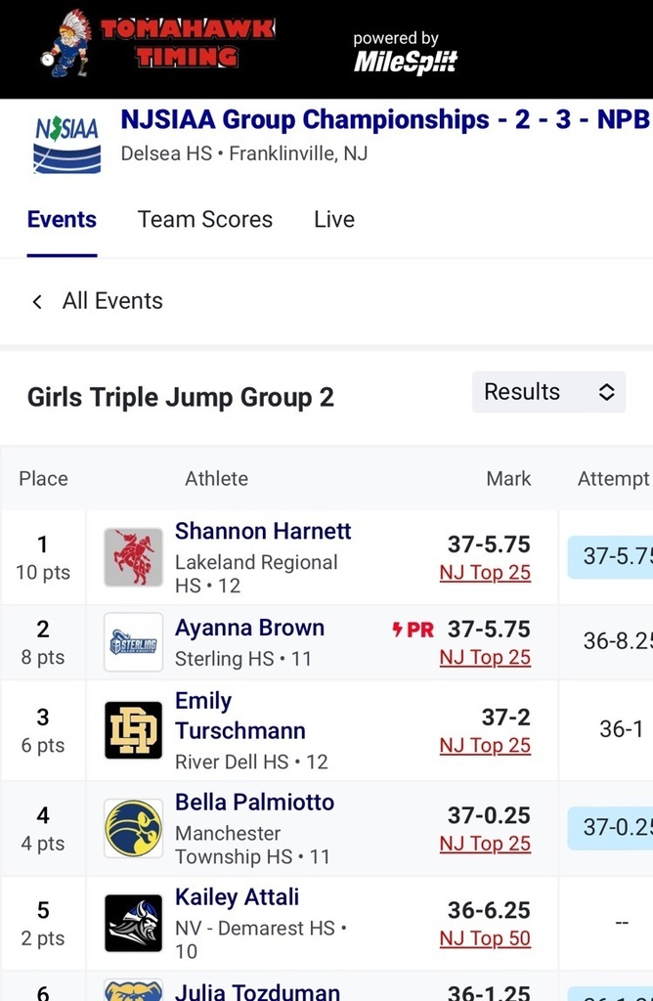Go back via All Events chevron
The width and height of the screenshot is (653, 1001).
[x=37, y=301]
